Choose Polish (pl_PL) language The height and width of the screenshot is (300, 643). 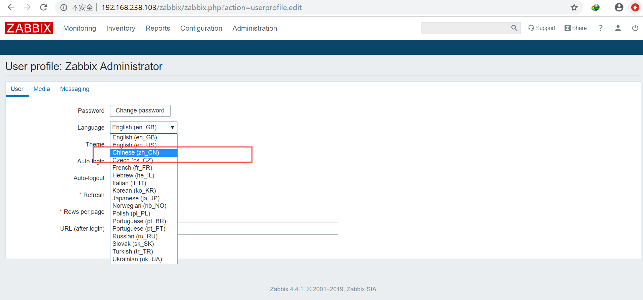click(144, 213)
